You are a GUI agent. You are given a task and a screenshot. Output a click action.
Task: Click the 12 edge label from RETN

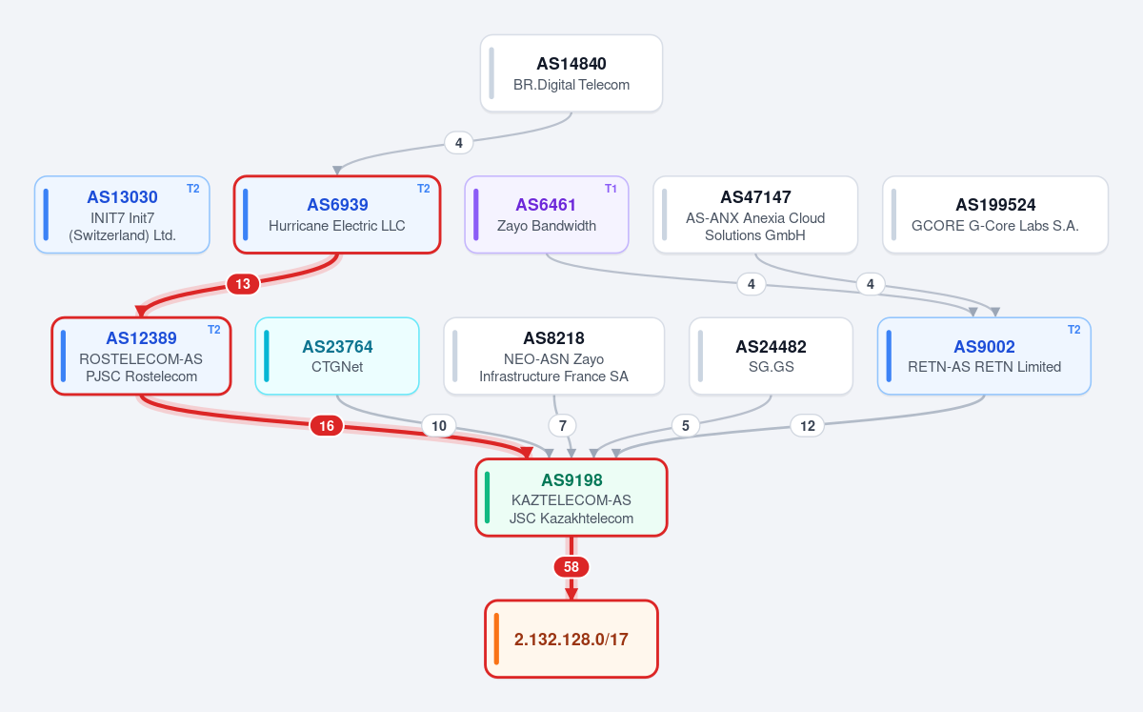(808, 426)
